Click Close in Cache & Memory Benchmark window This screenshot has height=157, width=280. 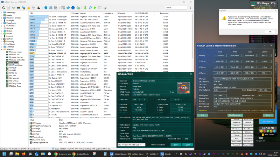click(268, 115)
